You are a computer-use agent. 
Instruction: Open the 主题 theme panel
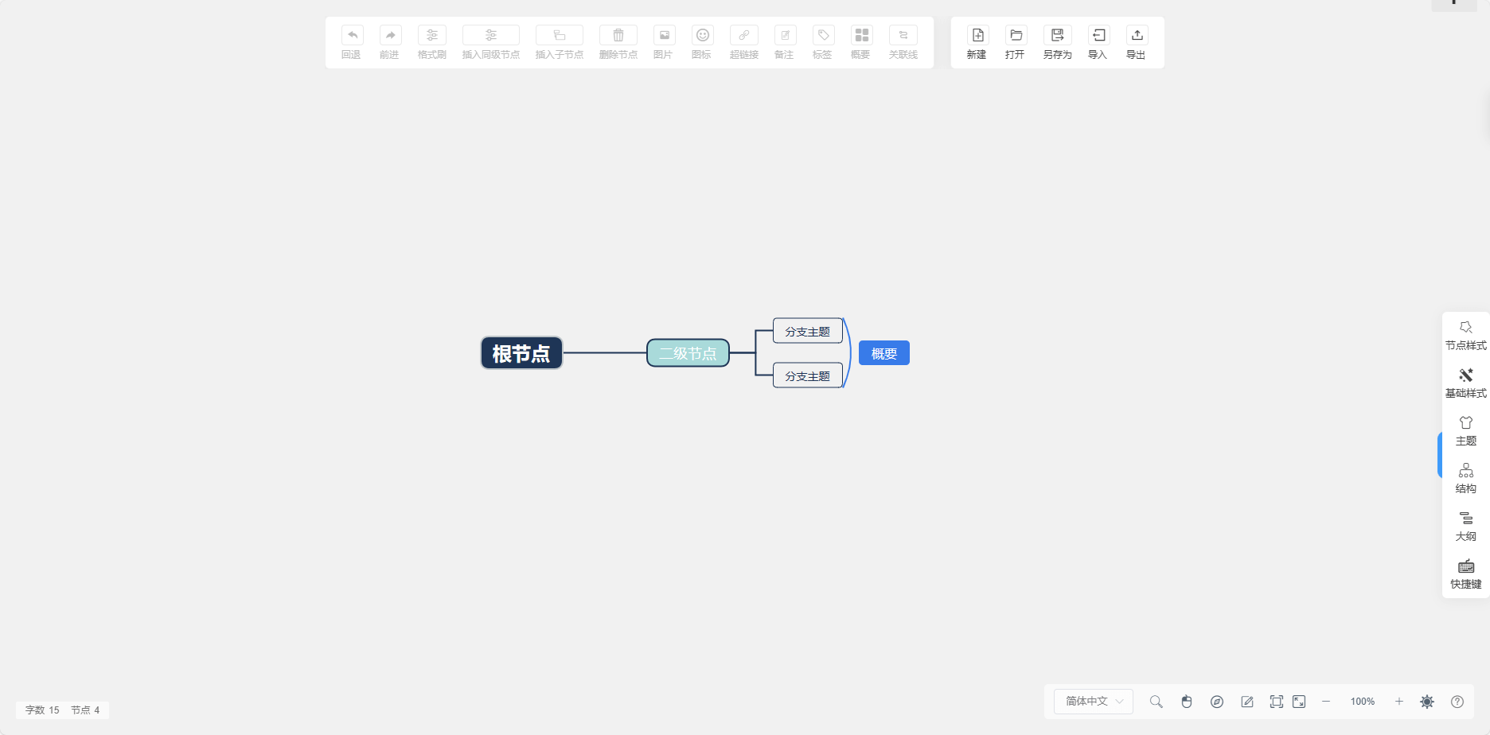coord(1466,430)
